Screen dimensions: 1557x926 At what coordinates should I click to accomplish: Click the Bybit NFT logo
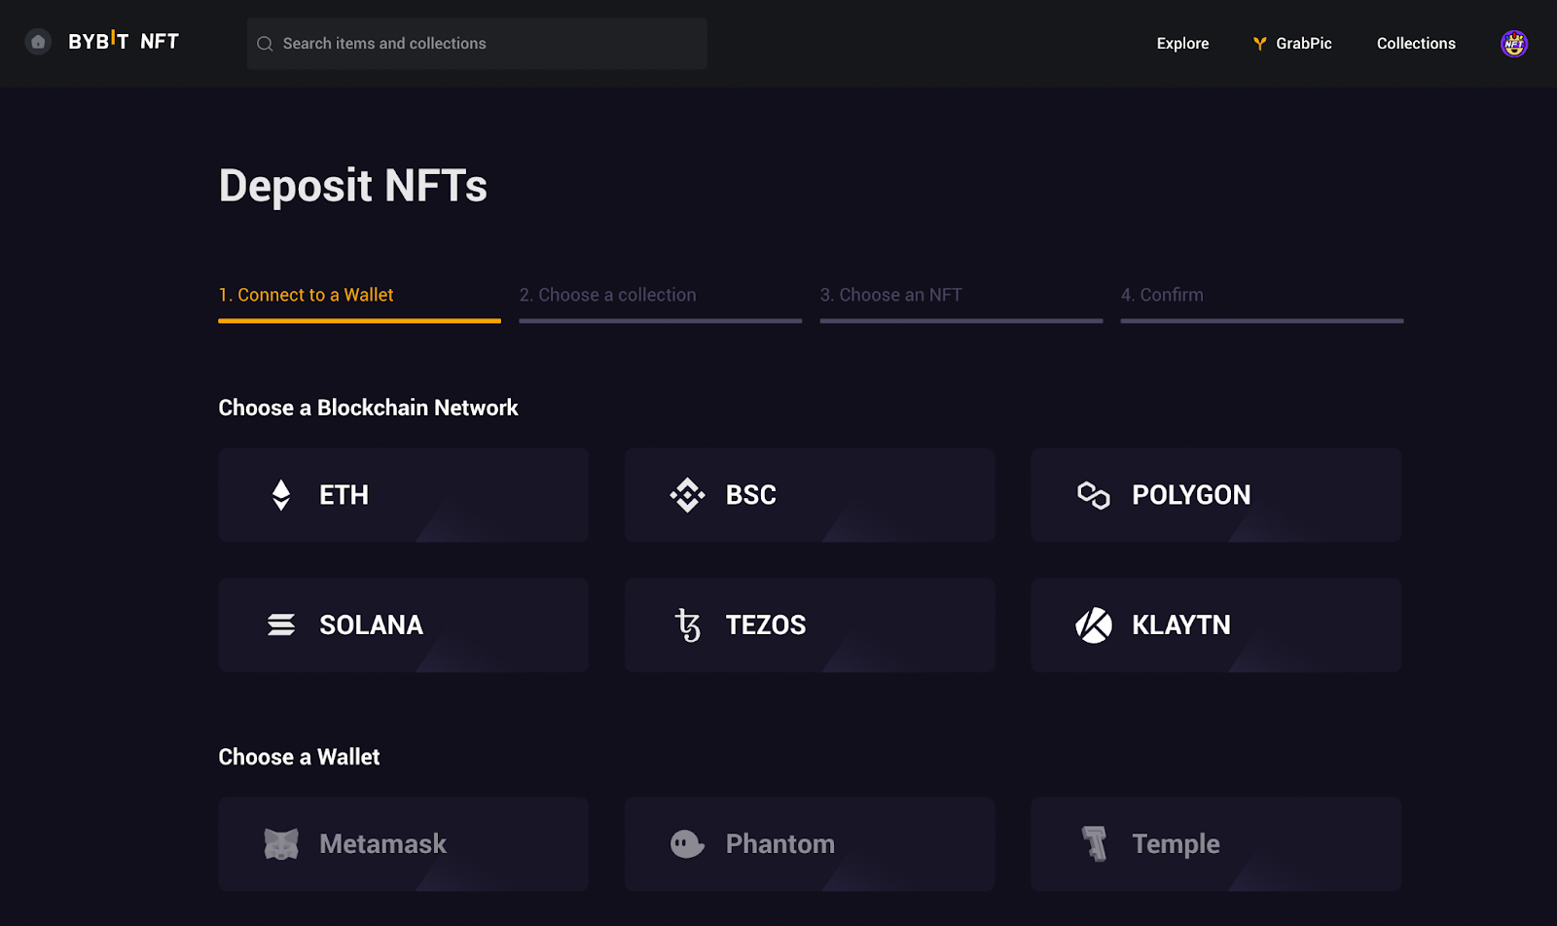[124, 41]
